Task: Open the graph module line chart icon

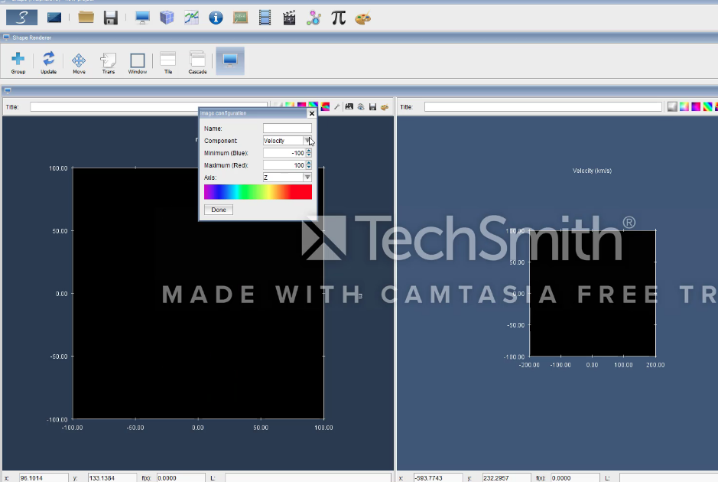Action: click(191, 18)
